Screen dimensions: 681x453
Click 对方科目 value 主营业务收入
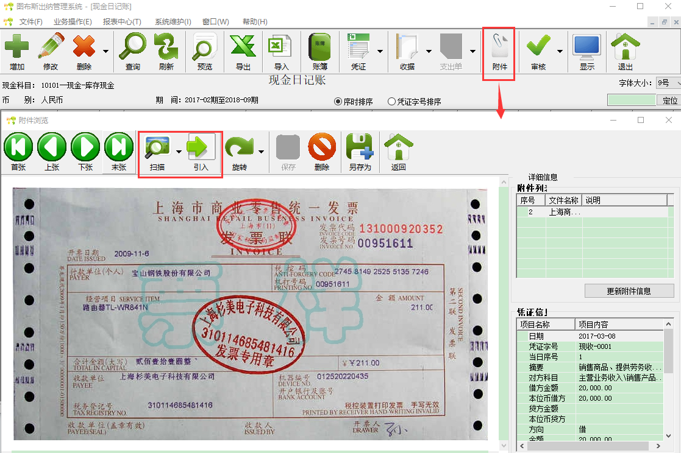point(620,377)
